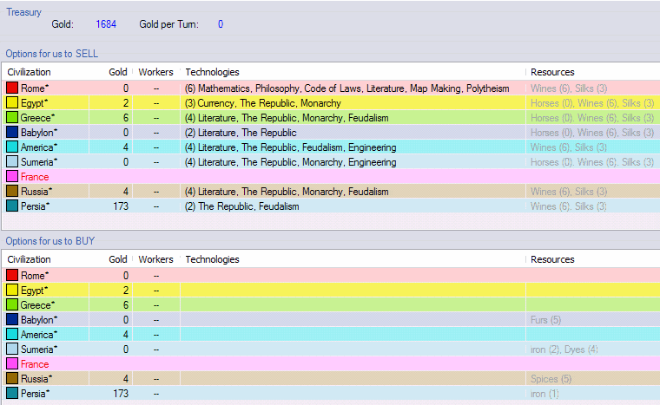The image size is (660, 405).
Task: Click Rome's red color swatch in SELL list
Action: point(12,88)
